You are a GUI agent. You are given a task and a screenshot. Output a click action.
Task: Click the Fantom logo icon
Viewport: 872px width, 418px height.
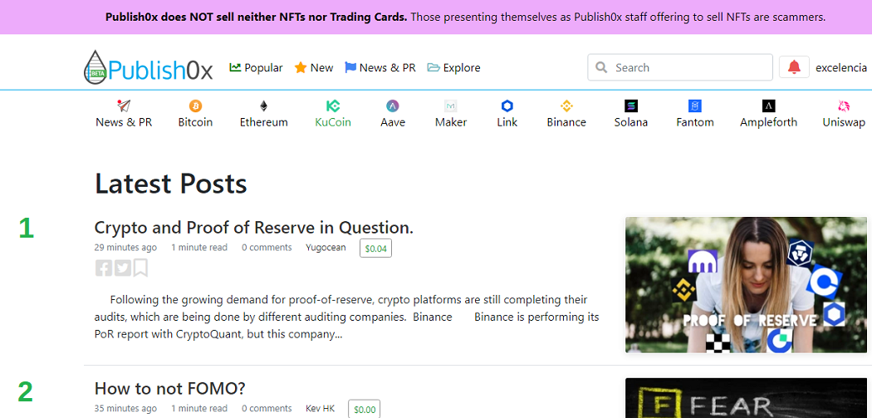click(x=695, y=106)
